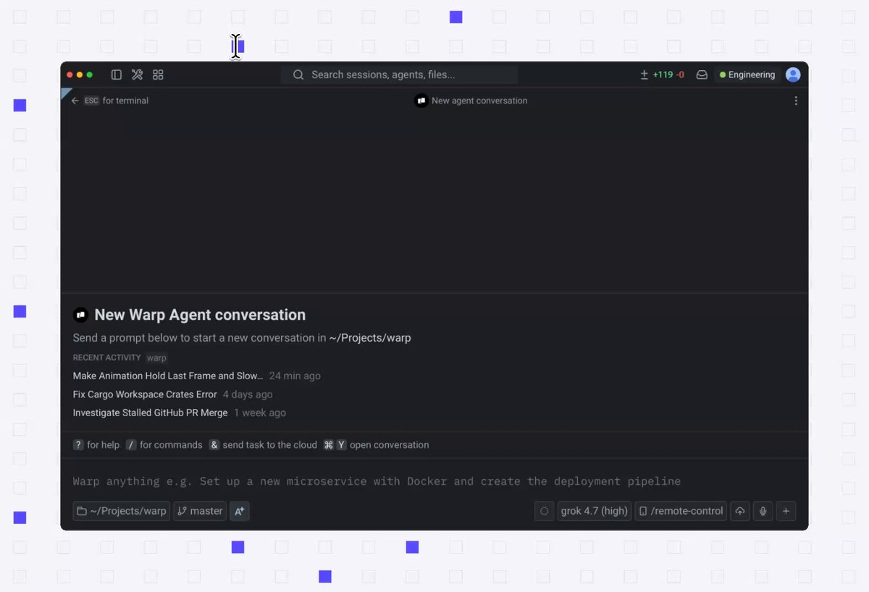
Task: Open the inbox tray icon
Action: [702, 75]
